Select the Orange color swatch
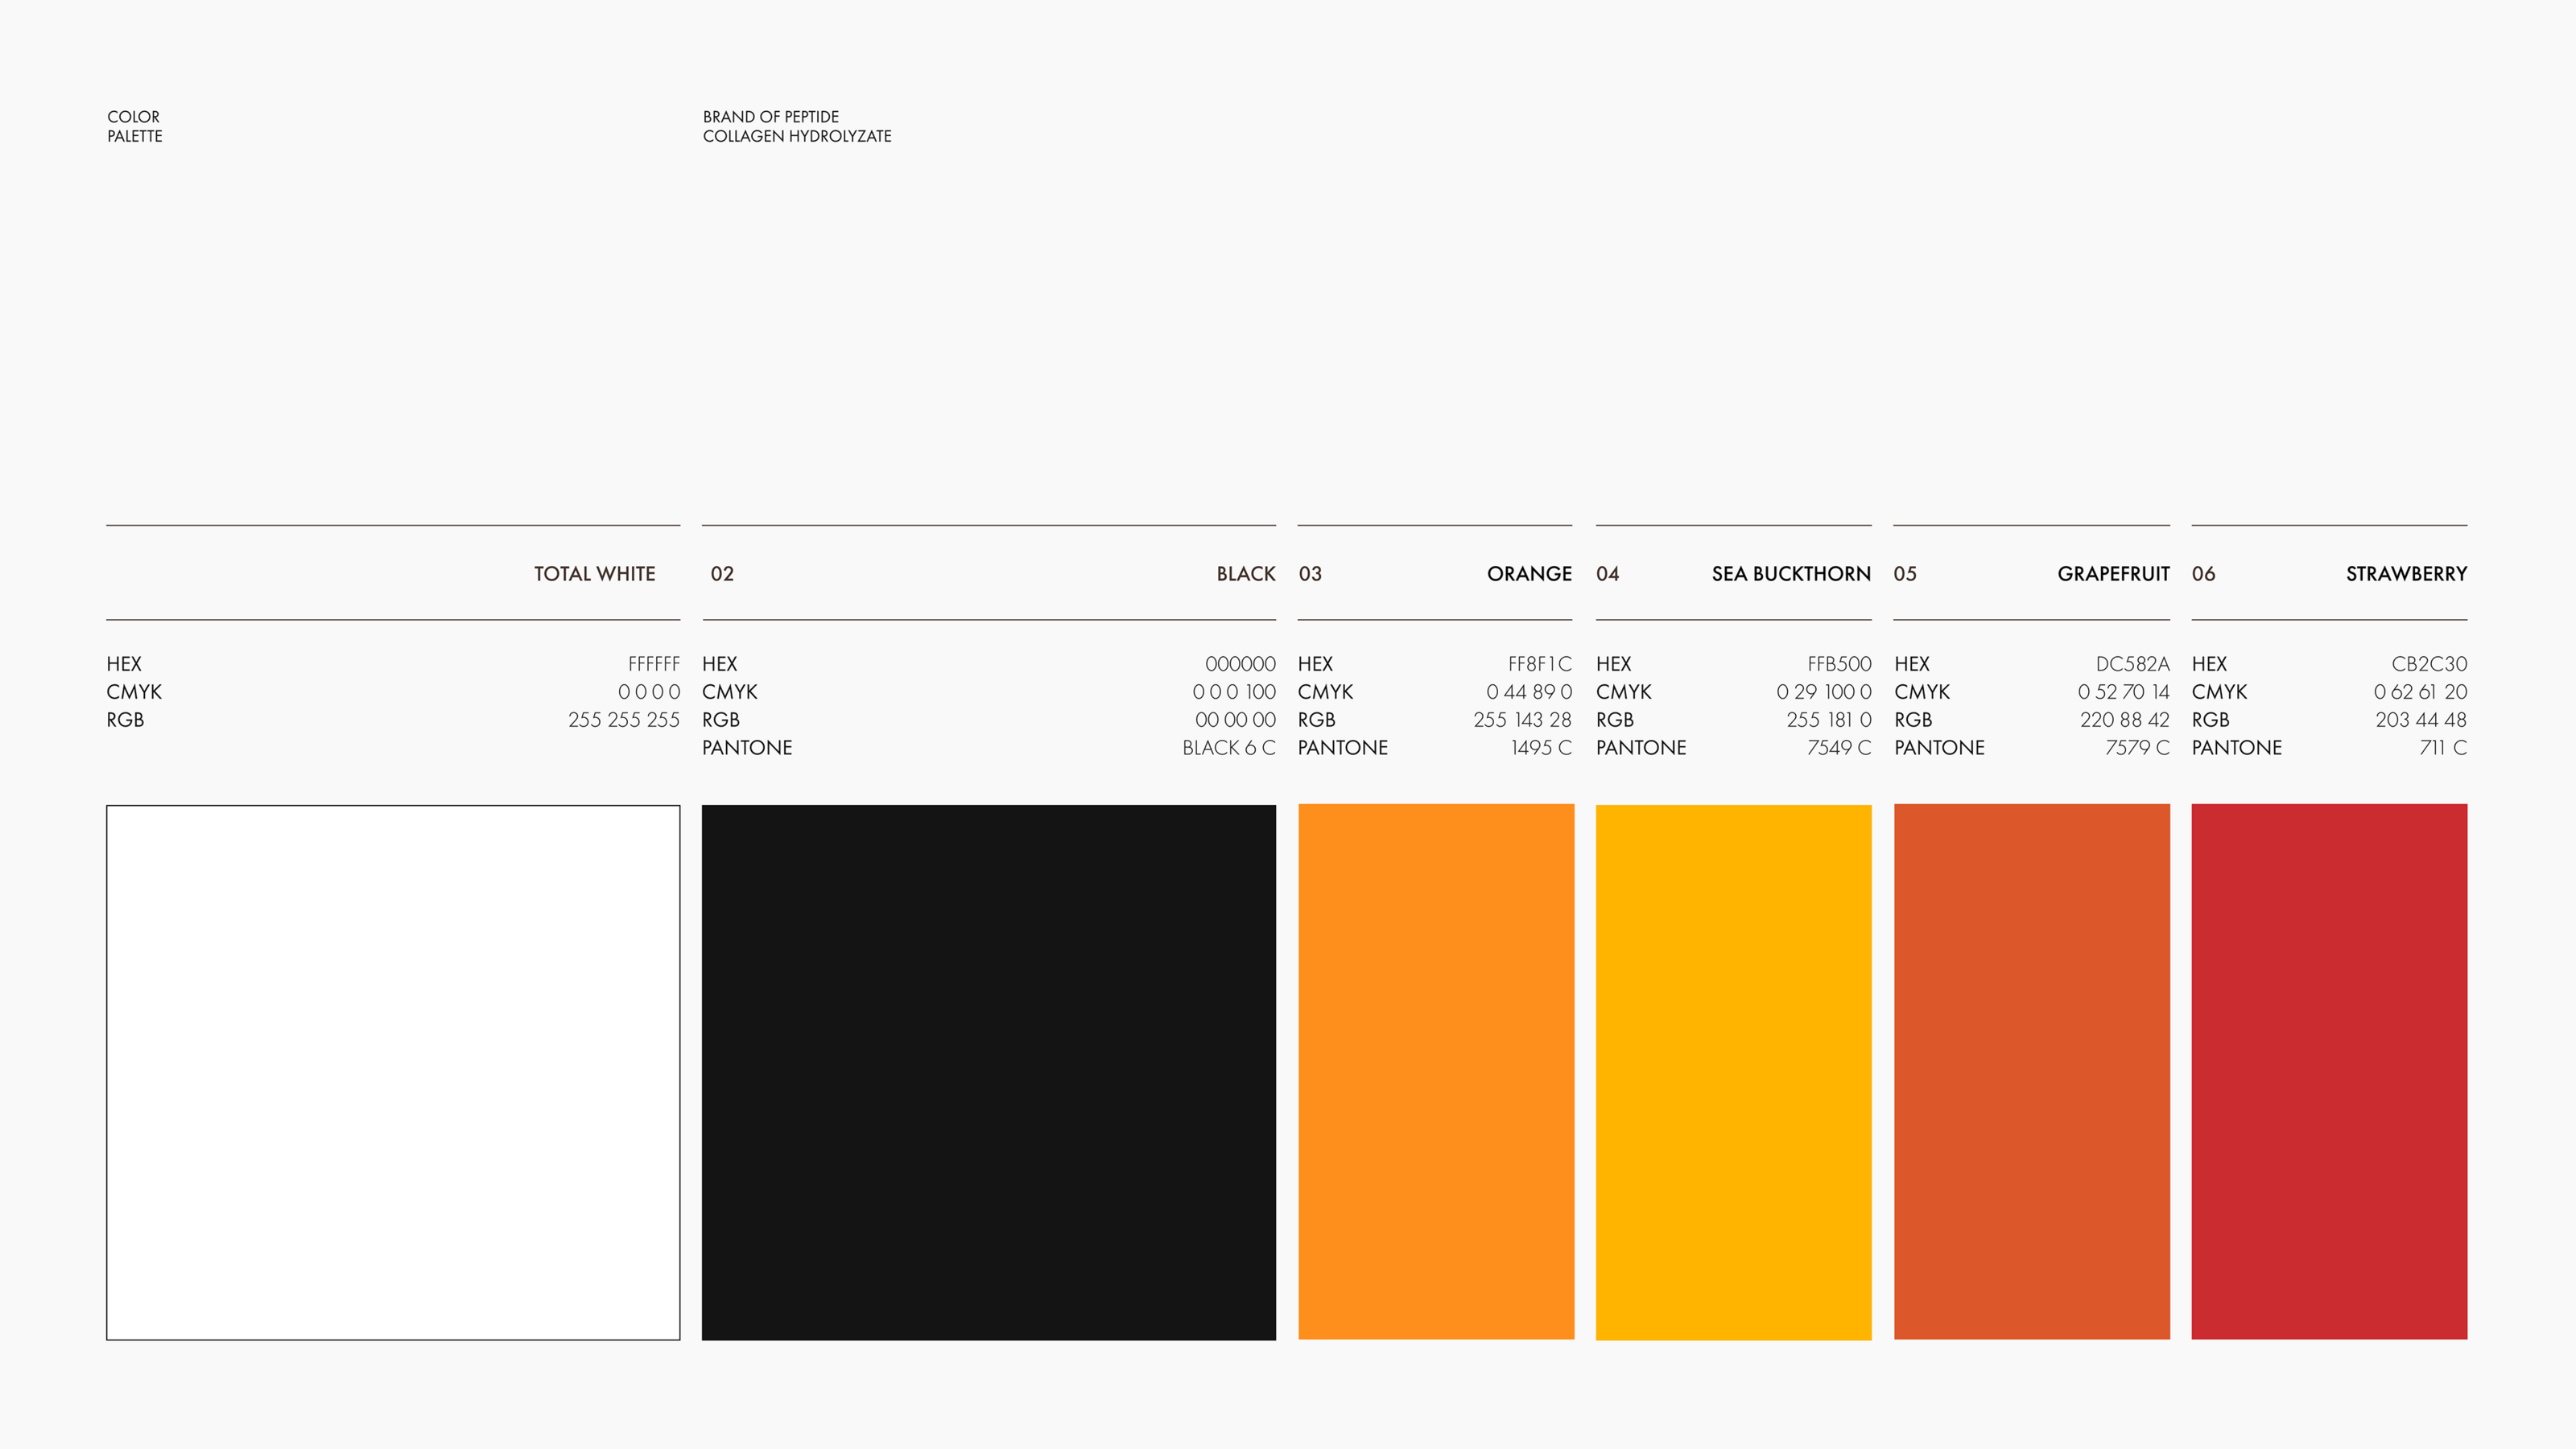This screenshot has height=1449, width=2576. 1435,1072
